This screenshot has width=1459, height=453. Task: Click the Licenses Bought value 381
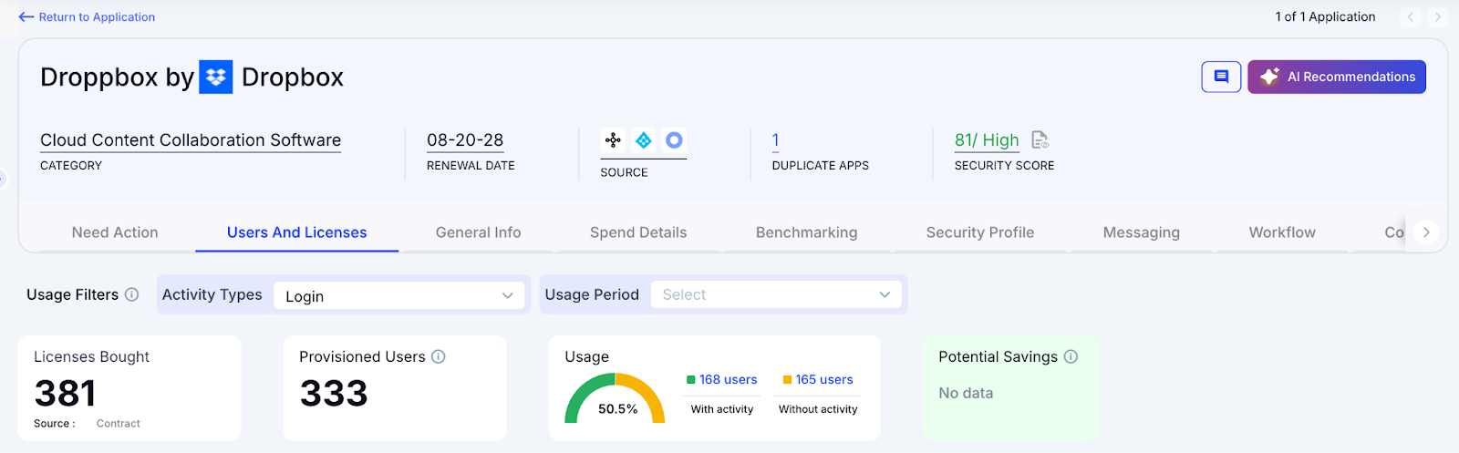click(65, 394)
